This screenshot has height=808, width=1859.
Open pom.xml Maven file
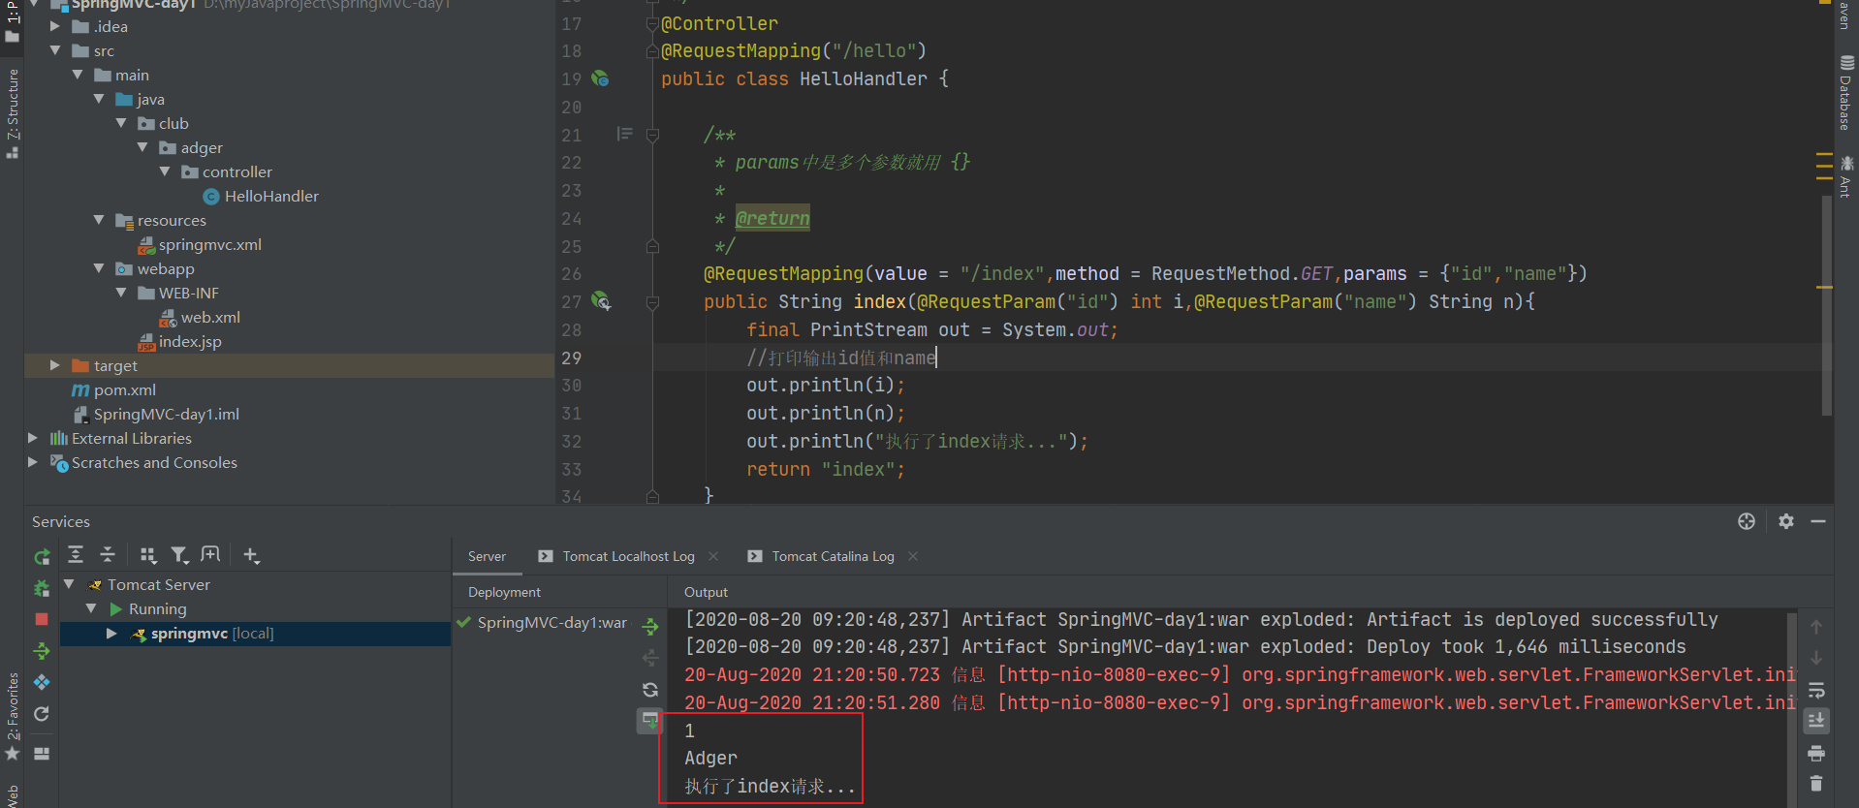[113, 390]
